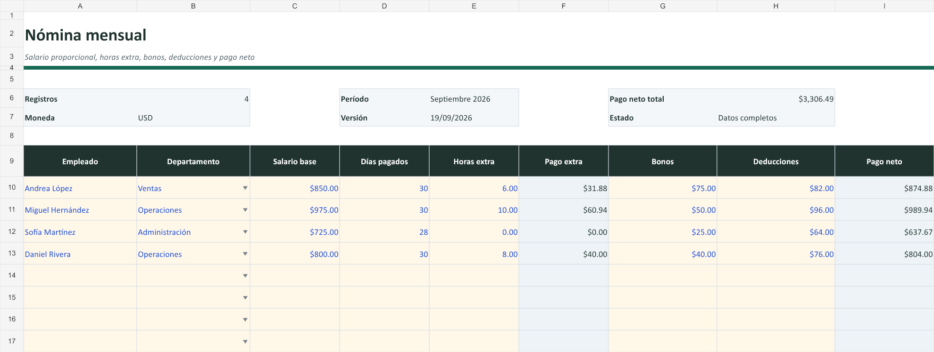Select the 'Pago neto' header cell

tap(884, 161)
